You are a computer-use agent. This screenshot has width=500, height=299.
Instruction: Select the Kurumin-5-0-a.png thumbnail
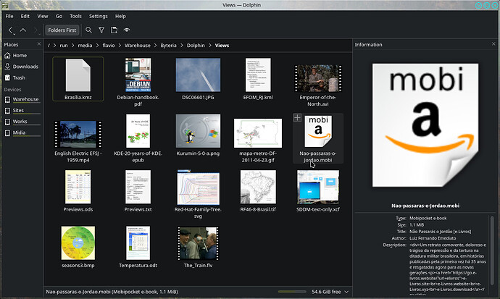point(198,131)
